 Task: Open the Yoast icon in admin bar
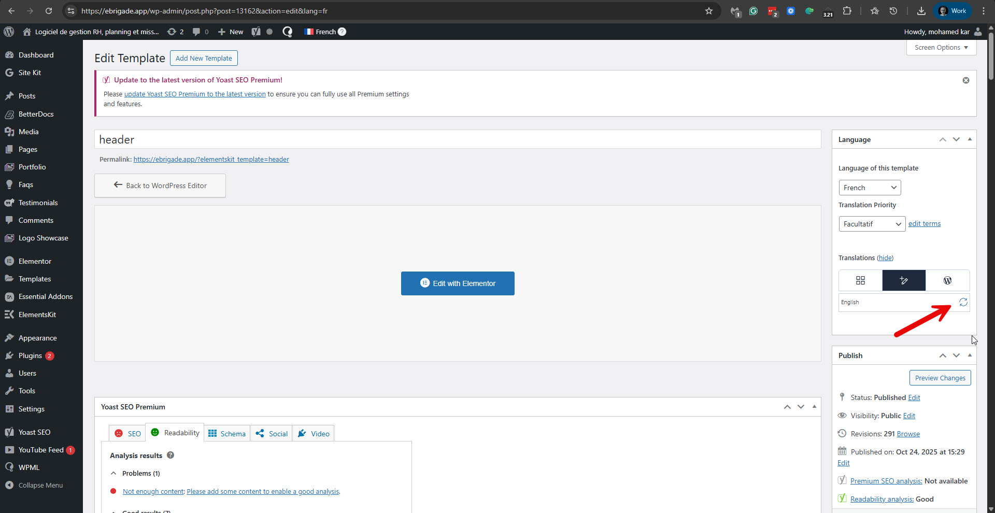coord(256,32)
